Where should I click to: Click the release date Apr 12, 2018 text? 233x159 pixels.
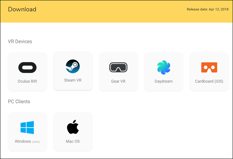coord(208,9)
